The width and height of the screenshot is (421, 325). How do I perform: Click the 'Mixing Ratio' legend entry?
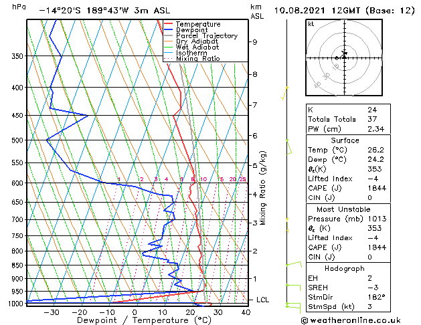point(198,58)
